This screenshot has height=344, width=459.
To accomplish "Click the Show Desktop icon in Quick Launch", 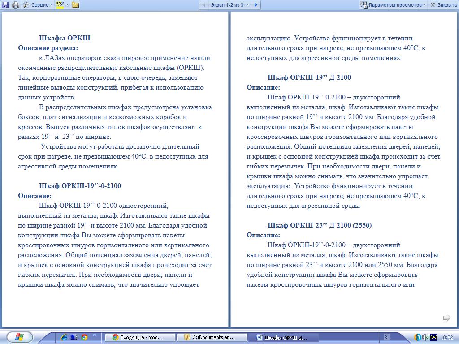I will 74,337.
